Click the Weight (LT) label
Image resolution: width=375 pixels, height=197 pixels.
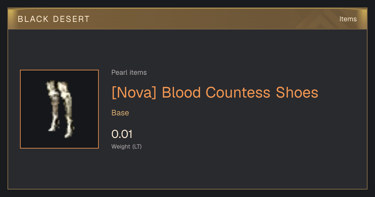(x=127, y=146)
